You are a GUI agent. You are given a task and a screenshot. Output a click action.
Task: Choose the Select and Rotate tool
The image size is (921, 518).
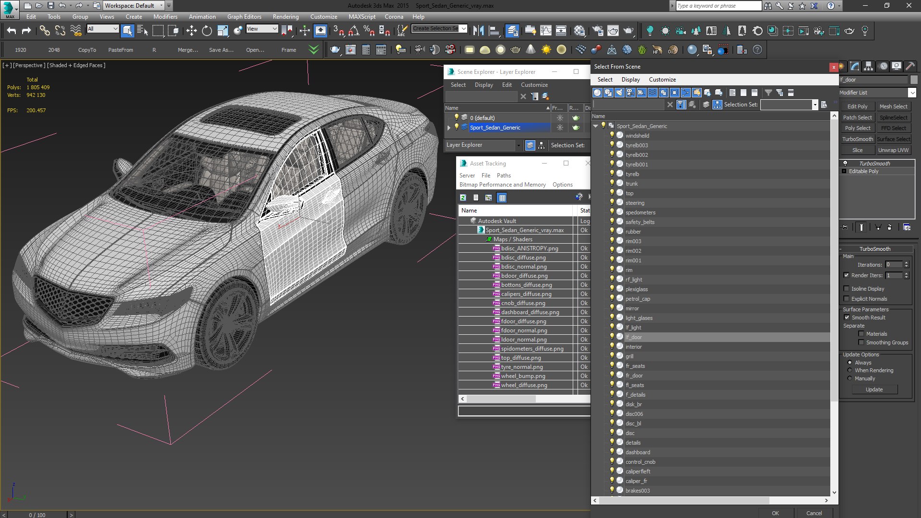207,31
